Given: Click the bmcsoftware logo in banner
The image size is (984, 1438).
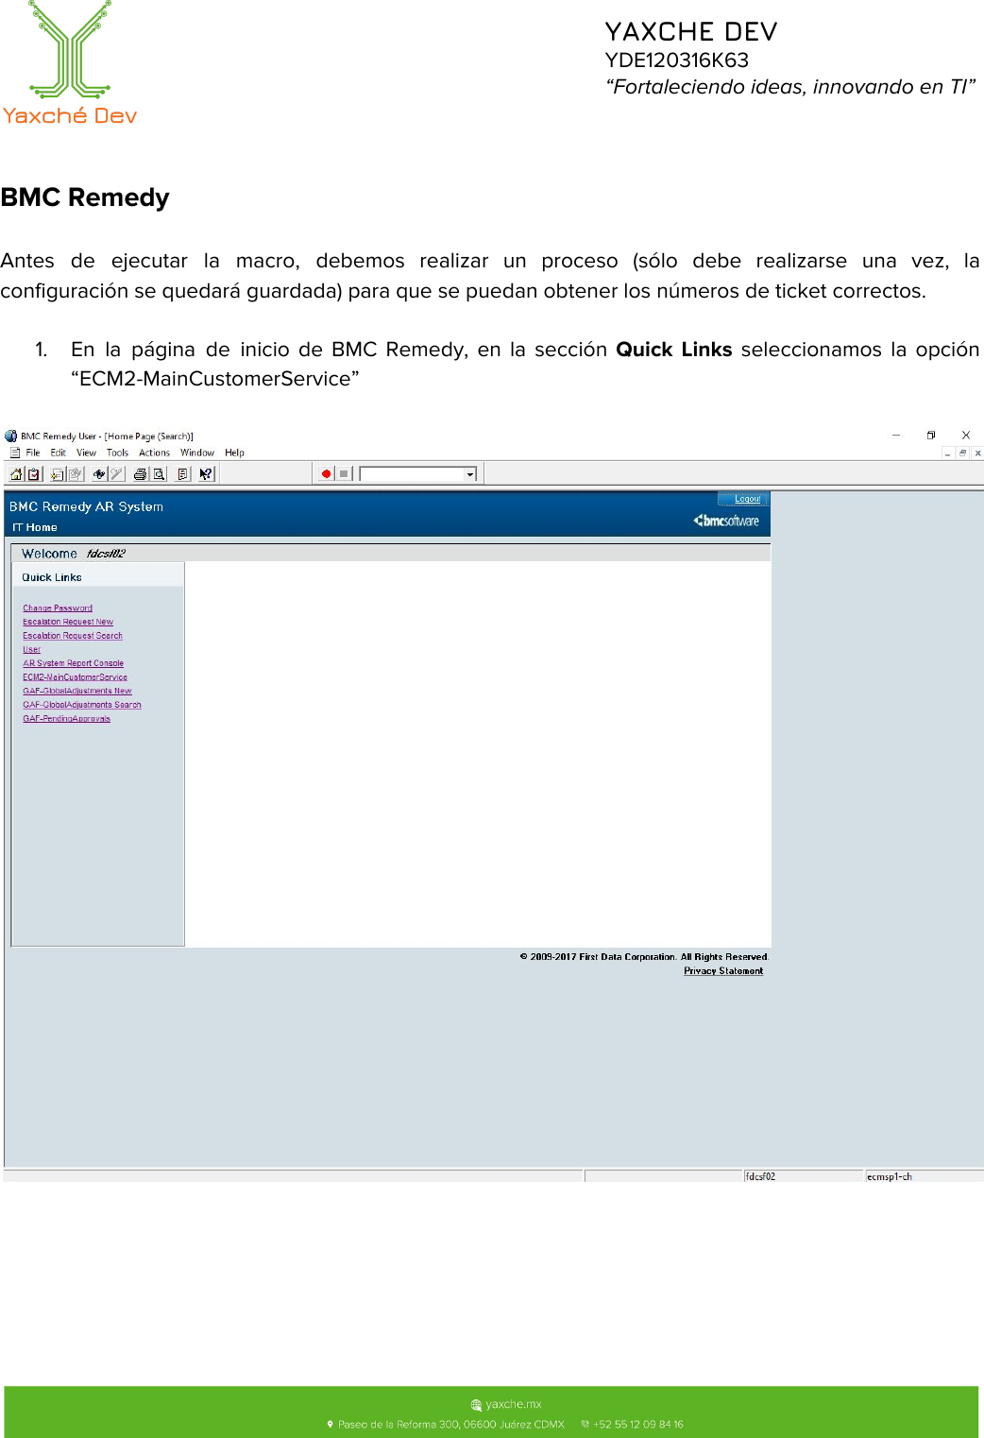Looking at the screenshot, I should point(726,521).
